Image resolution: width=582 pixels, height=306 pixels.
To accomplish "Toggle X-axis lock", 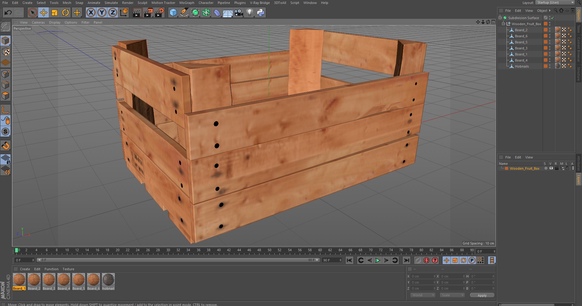I will click(x=91, y=12).
